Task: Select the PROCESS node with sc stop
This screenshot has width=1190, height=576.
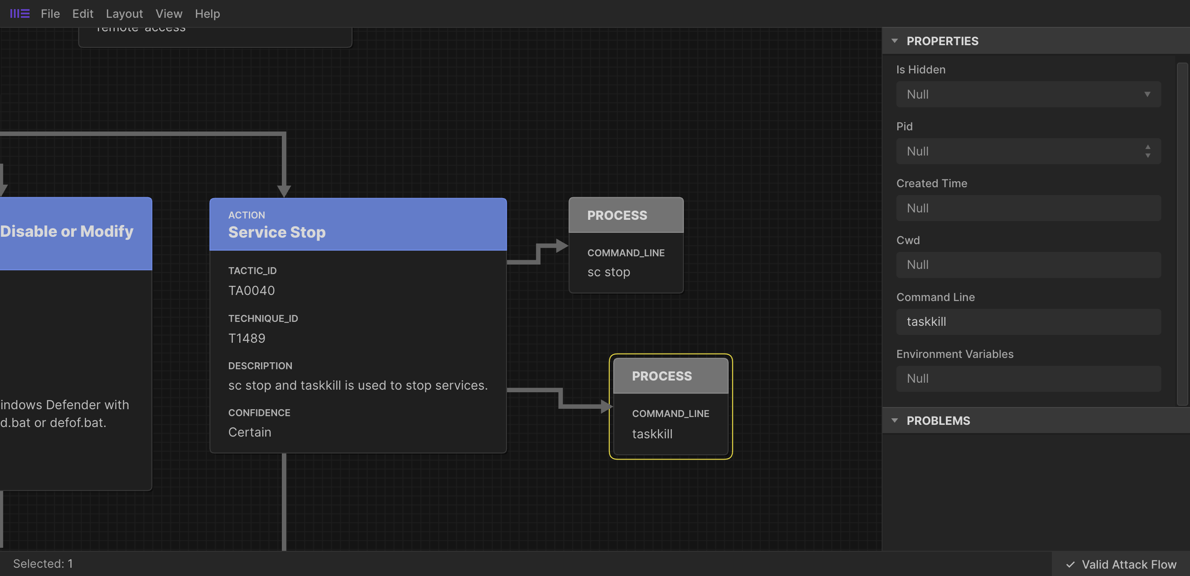Action: click(x=626, y=245)
